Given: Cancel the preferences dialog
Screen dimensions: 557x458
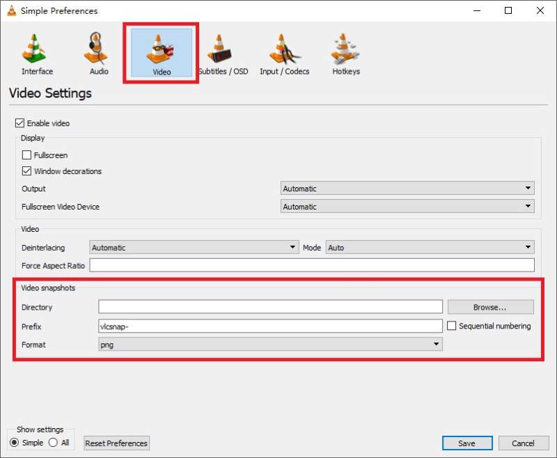Looking at the screenshot, I should tap(524, 443).
